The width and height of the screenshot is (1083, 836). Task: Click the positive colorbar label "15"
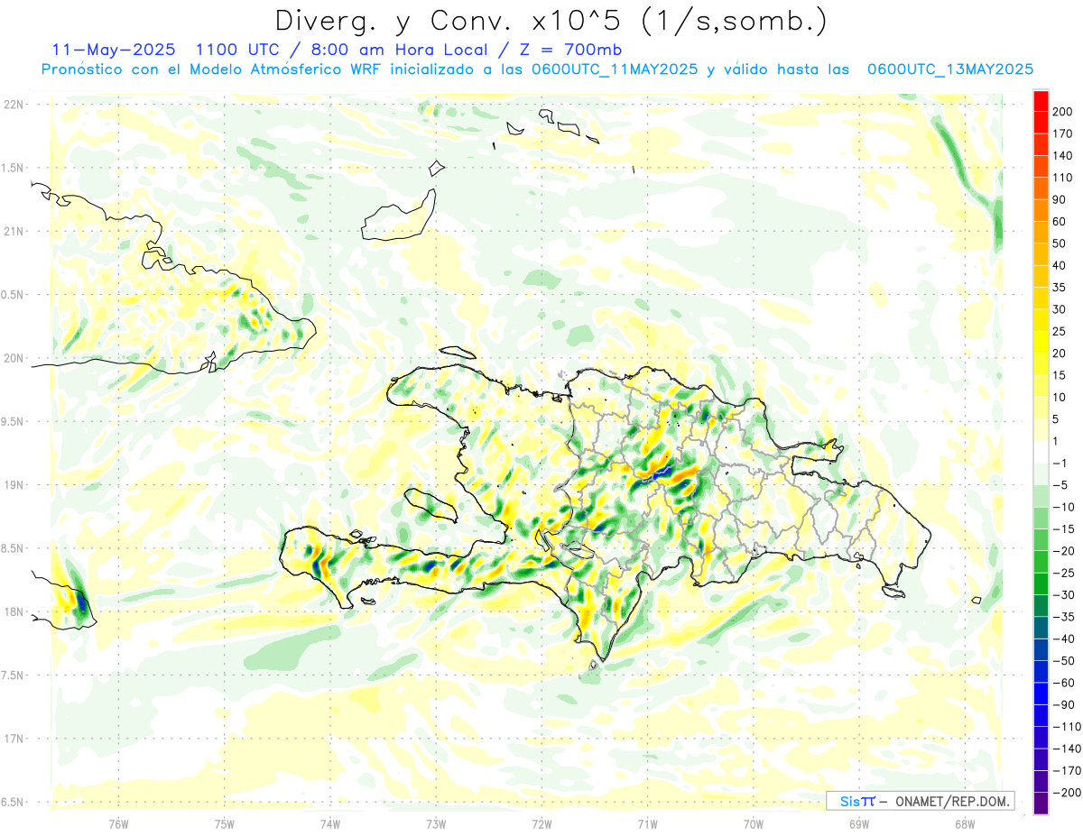[x=1060, y=375]
